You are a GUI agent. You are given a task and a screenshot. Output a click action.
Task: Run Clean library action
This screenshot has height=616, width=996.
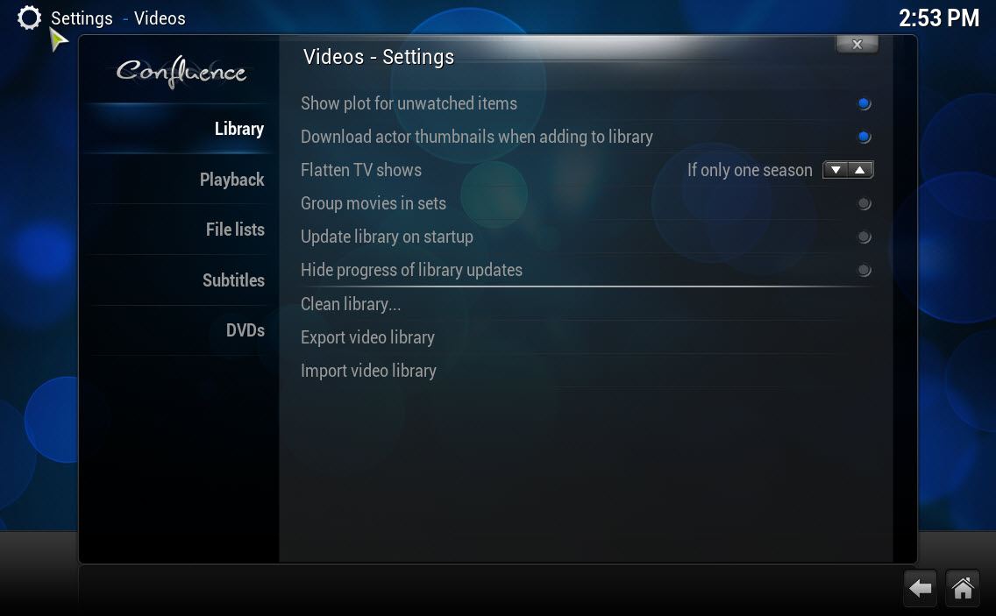click(x=351, y=304)
